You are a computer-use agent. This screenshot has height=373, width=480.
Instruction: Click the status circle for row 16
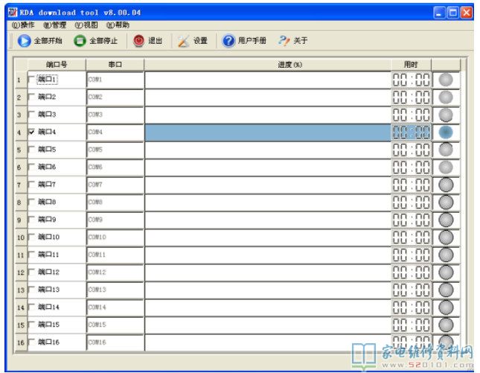pyautogui.click(x=446, y=342)
